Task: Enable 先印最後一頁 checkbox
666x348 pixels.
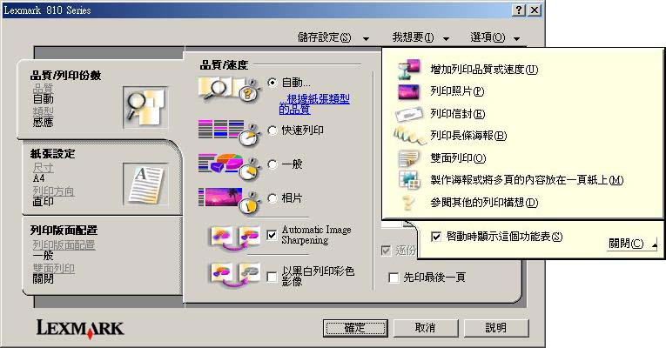Action: [394, 278]
